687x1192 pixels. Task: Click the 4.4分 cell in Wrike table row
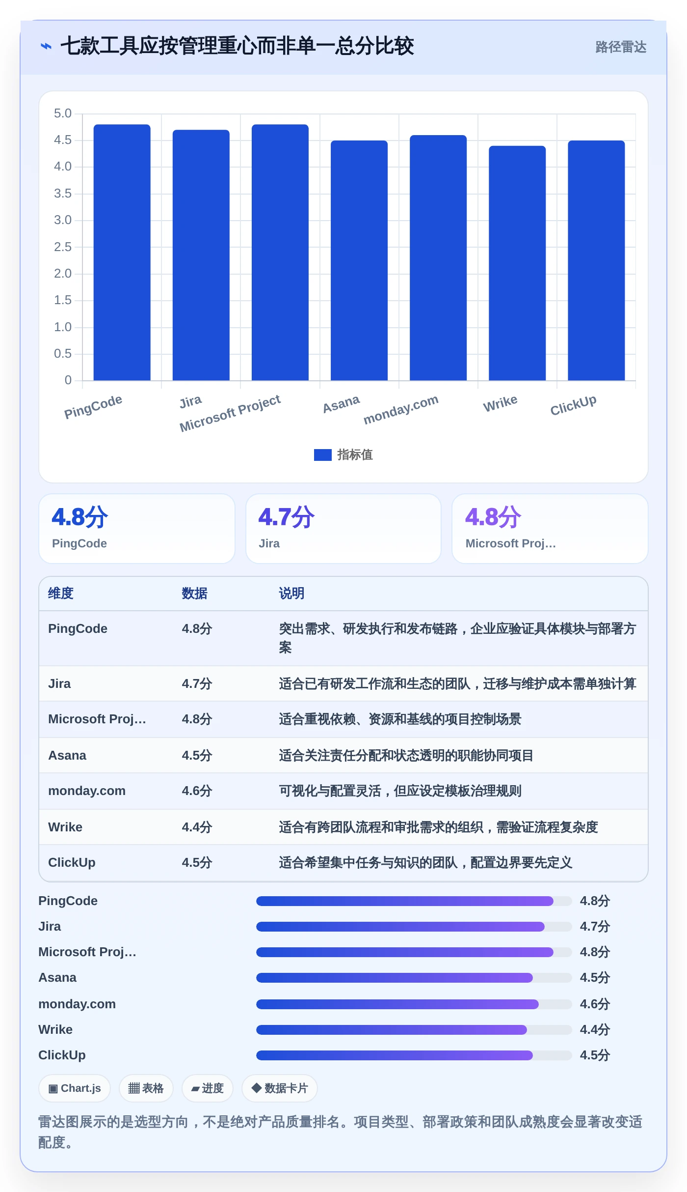coord(197,827)
